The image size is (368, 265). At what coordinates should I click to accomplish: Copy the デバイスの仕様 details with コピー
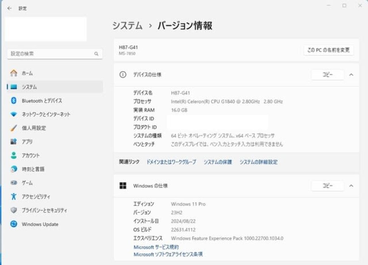click(327, 75)
